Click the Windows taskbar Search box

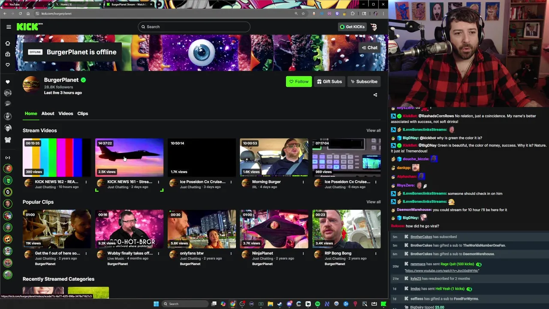click(x=184, y=304)
